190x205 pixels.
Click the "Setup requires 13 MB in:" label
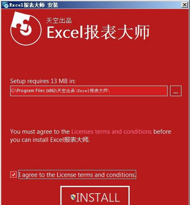click(x=43, y=81)
